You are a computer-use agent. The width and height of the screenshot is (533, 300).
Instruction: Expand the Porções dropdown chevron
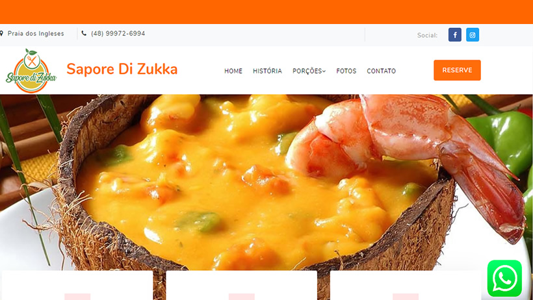(x=324, y=71)
